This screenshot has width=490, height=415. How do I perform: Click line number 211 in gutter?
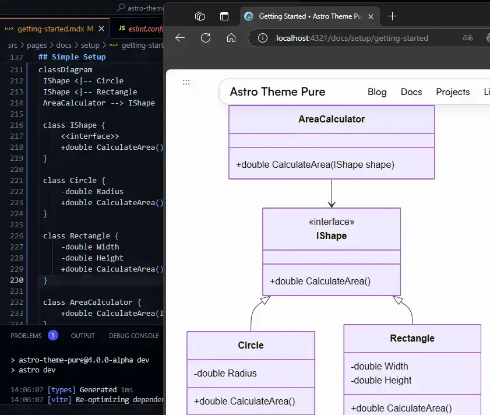click(16, 70)
